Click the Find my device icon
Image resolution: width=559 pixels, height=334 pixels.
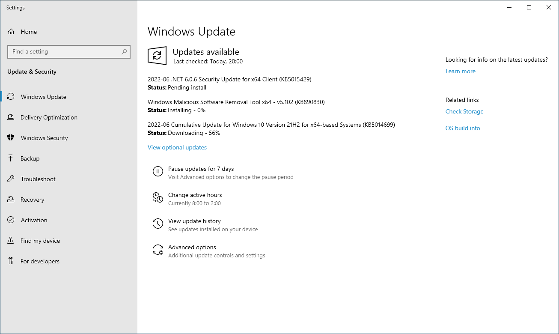click(x=11, y=241)
